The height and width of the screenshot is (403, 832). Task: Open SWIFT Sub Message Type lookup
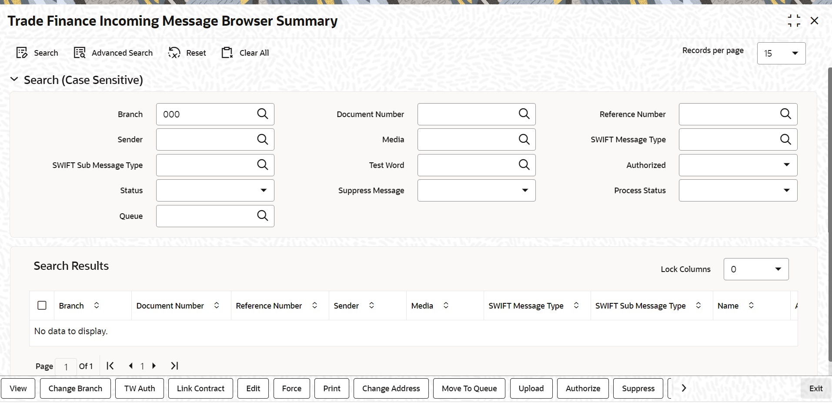tap(263, 165)
